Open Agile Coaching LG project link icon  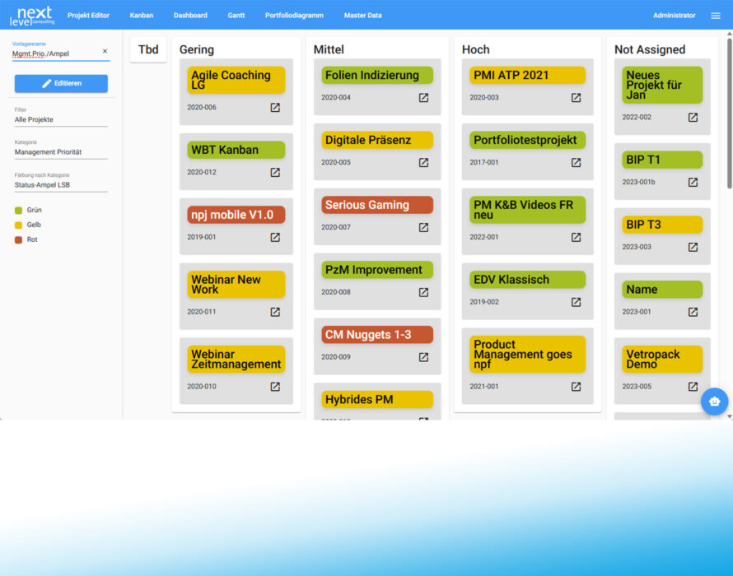coord(275,108)
